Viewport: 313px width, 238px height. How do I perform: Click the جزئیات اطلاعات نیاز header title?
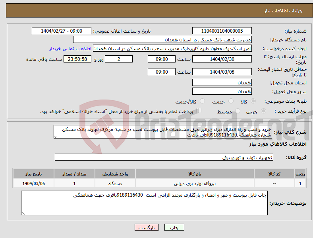coord(284,11)
